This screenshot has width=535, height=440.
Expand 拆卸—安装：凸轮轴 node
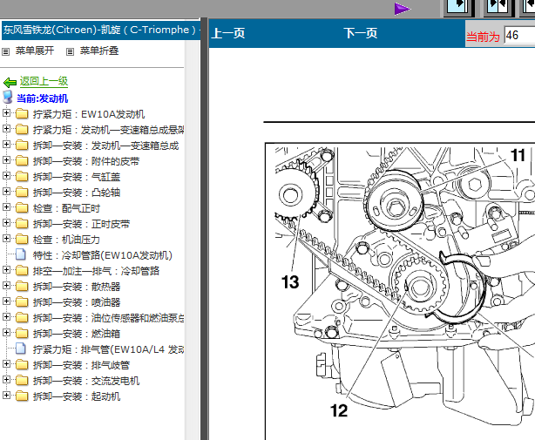pos(6,191)
